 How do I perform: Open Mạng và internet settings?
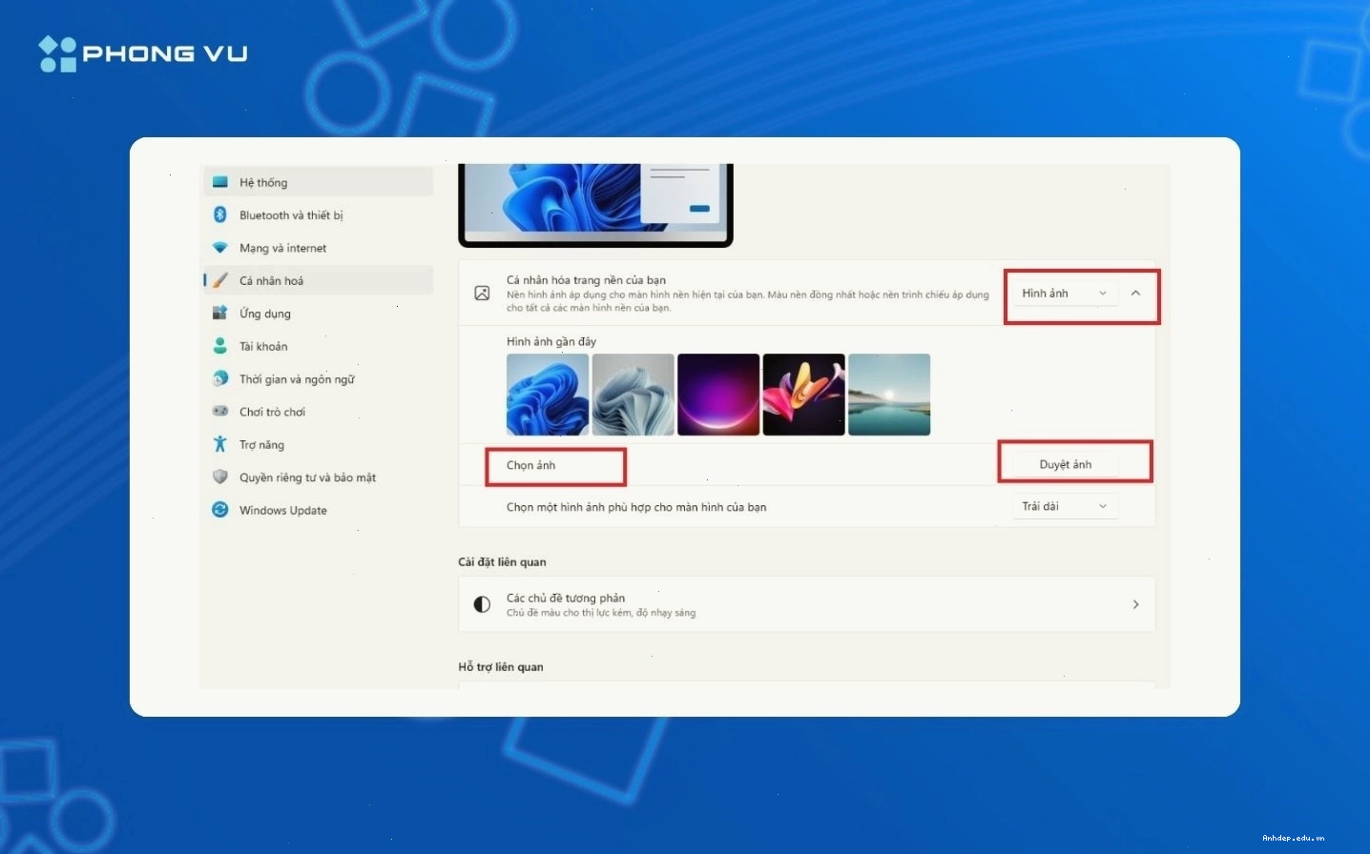[x=319, y=248]
